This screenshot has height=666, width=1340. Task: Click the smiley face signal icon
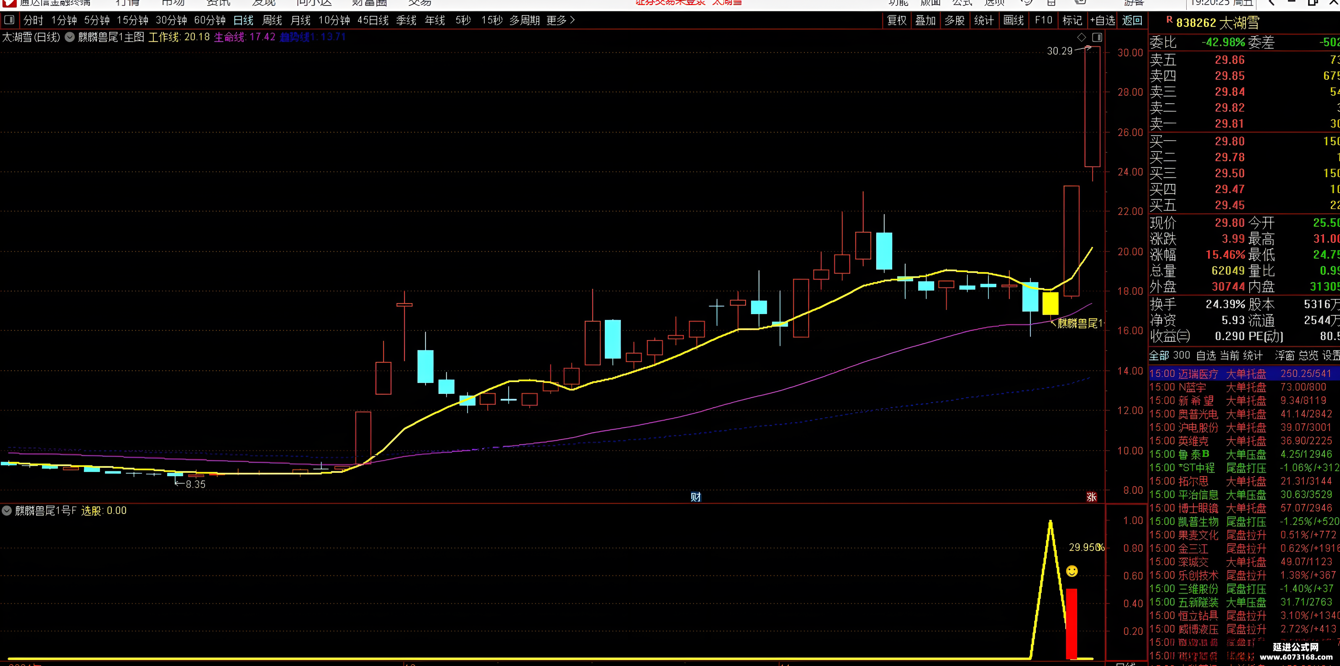pos(1072,572)
